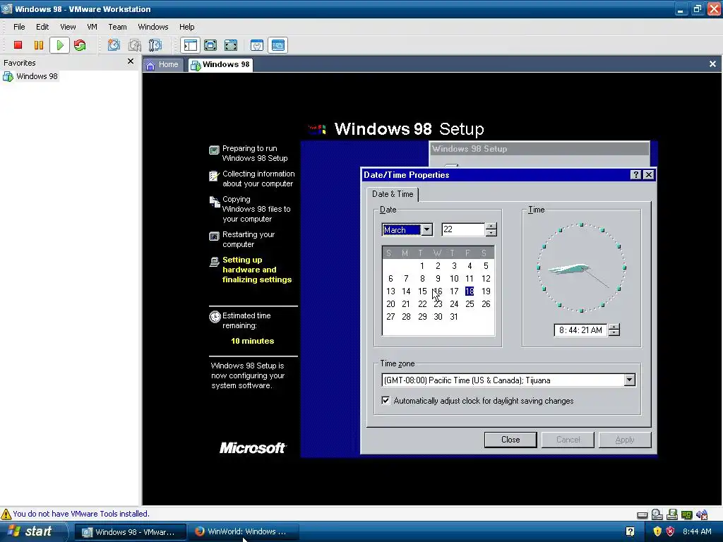Take a snapshot of the virtual machine

114,44
